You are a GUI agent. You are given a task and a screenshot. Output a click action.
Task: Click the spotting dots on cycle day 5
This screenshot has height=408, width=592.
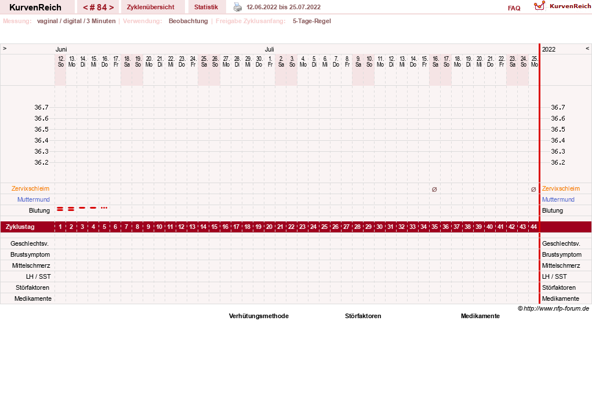coord(104,208)
